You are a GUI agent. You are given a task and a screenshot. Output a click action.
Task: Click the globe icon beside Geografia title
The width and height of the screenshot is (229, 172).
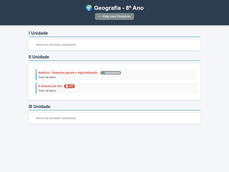pos(89,8)
